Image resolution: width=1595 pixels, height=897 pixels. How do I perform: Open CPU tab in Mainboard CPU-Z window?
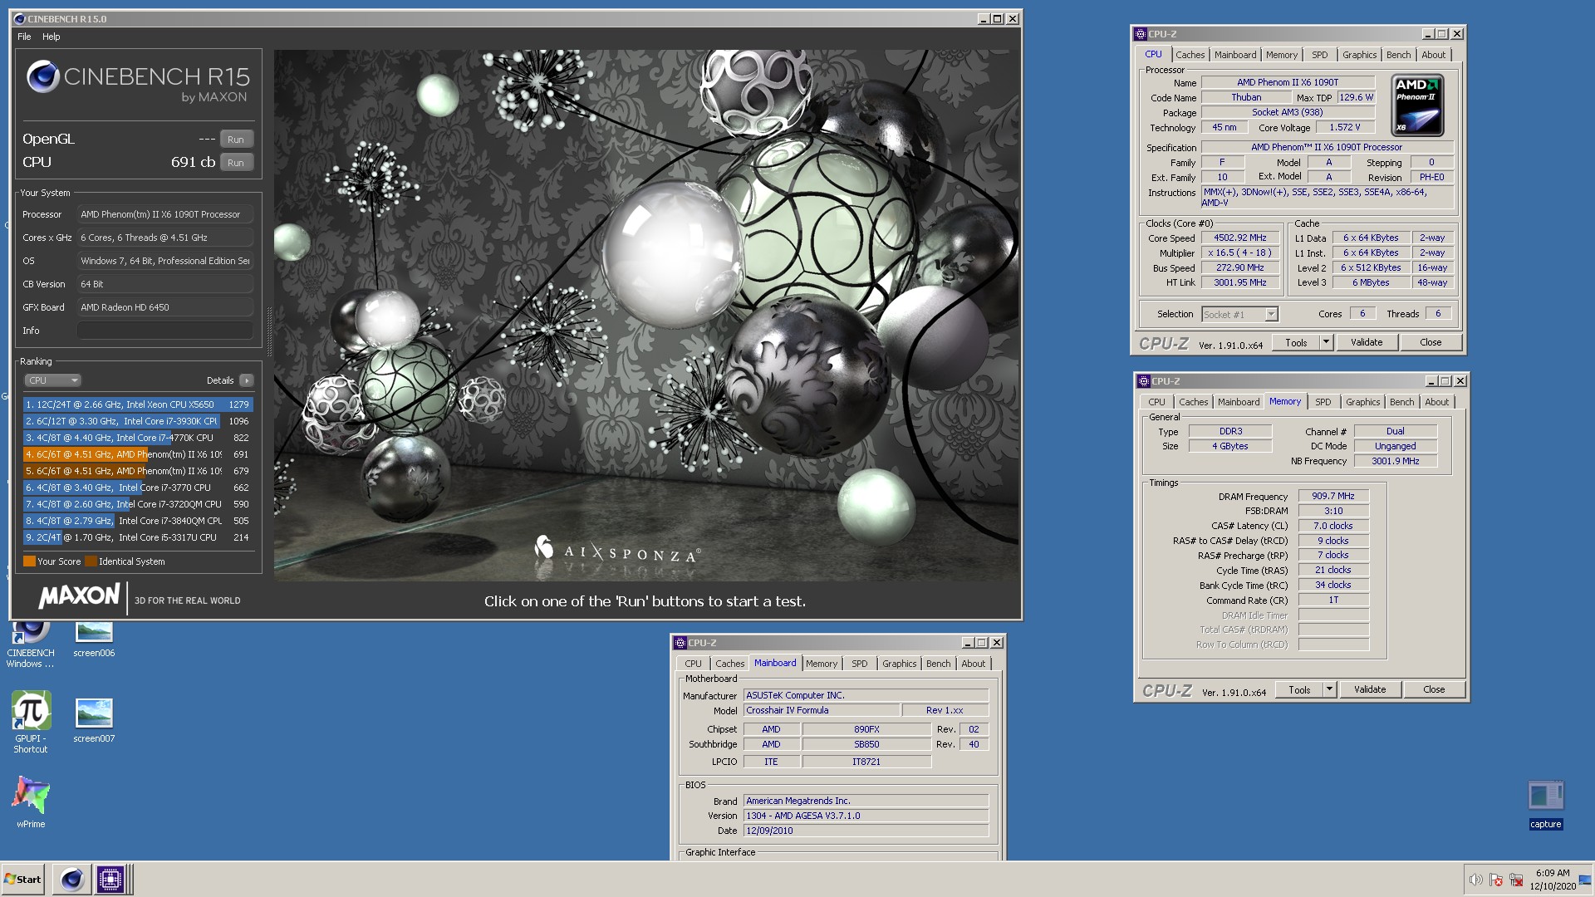(x=693, y=664)
